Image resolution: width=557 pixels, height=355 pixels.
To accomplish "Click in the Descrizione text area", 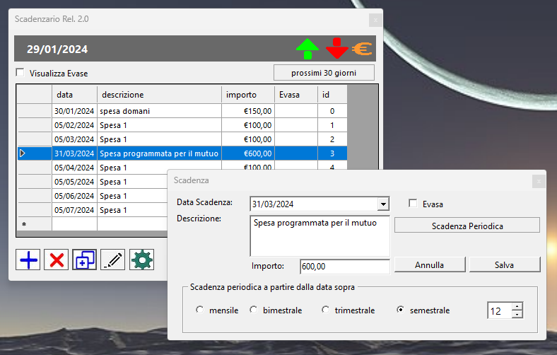I will [x=319, y=236].
